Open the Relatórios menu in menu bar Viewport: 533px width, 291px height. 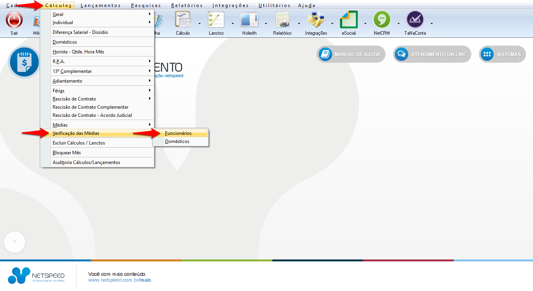(x=187, y=5)
